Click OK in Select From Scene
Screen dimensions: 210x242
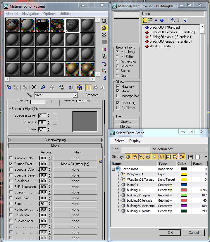click(x=170, y=233)
